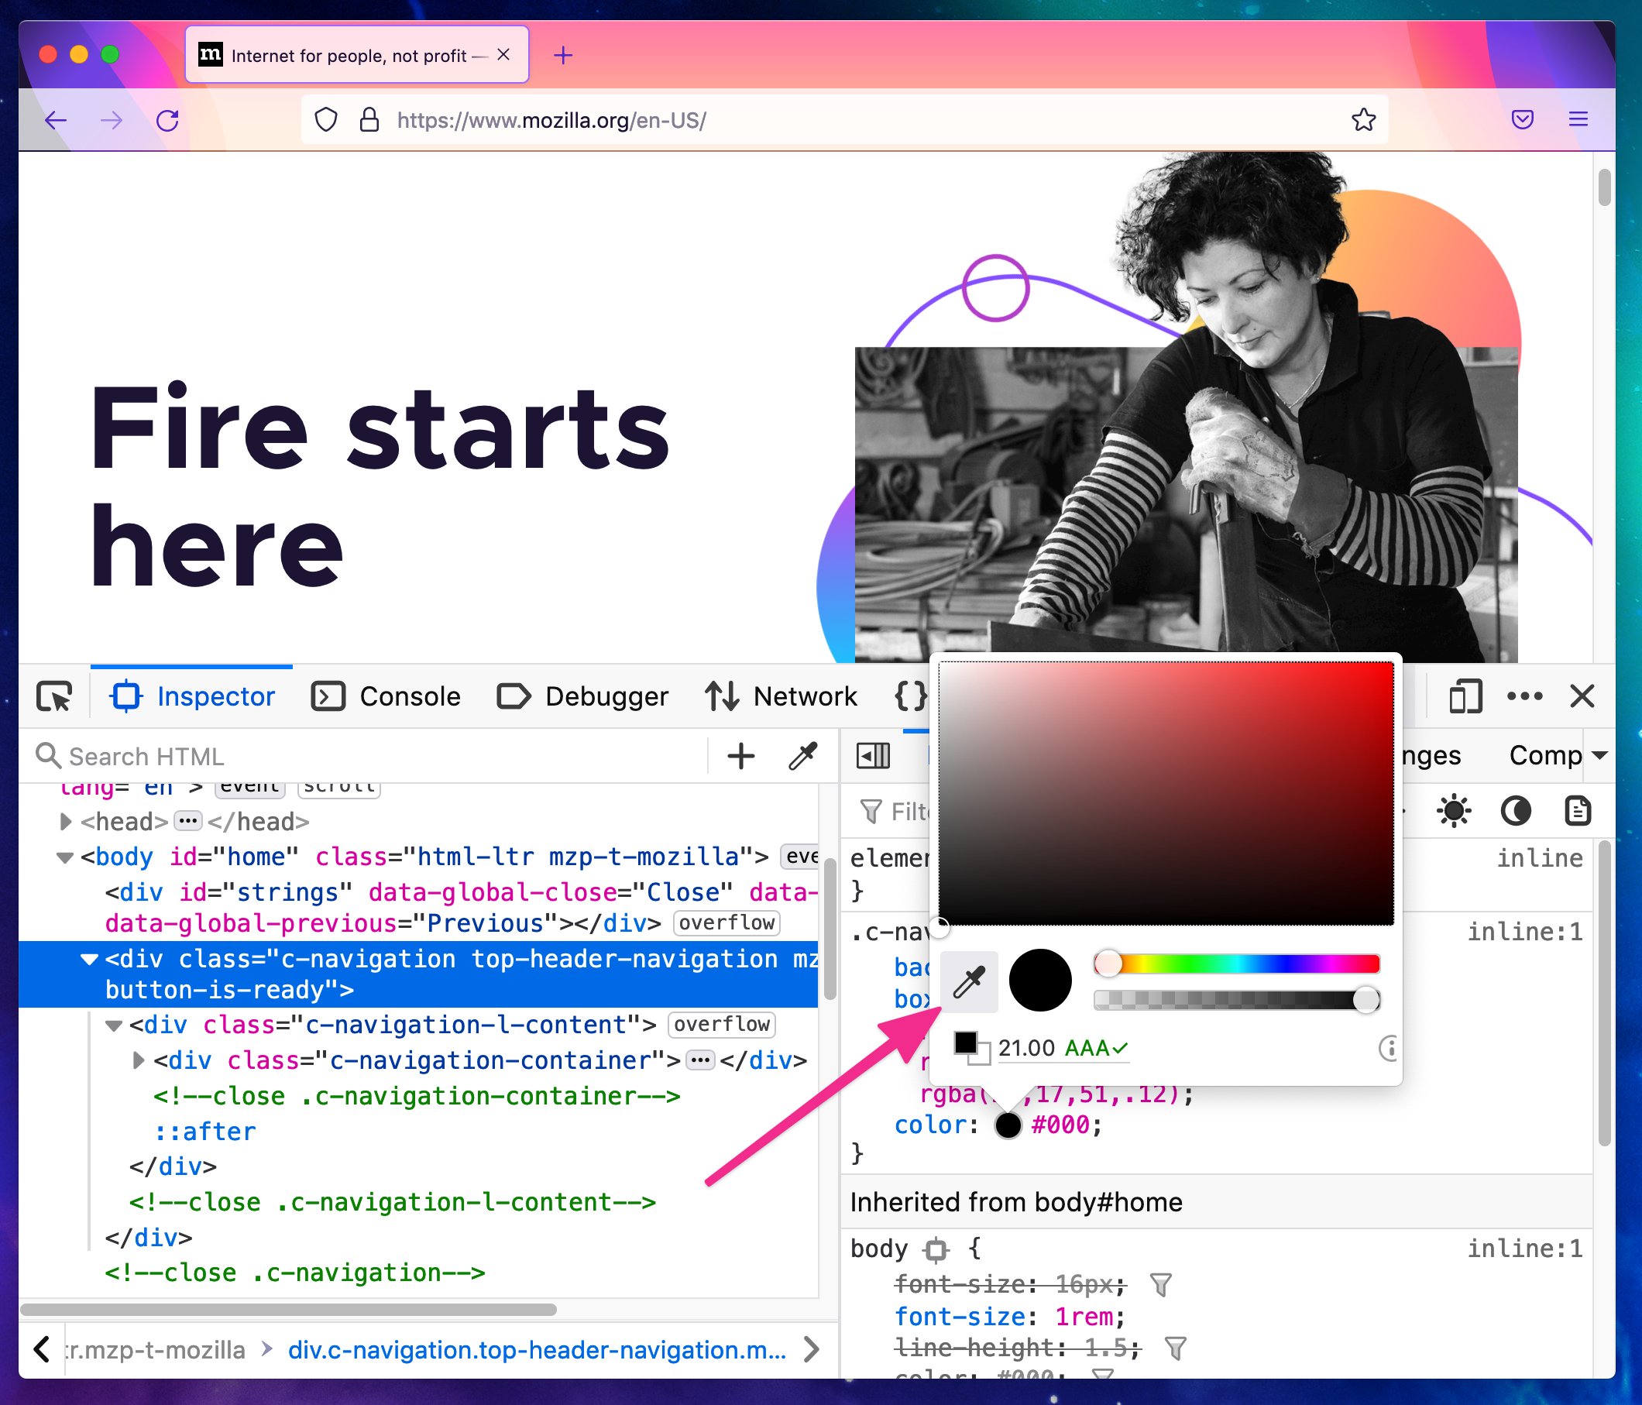Click the padlock site information icon
This screenshot has height=1405, width=1642.
pyautogui.click(x=369, y=119)
